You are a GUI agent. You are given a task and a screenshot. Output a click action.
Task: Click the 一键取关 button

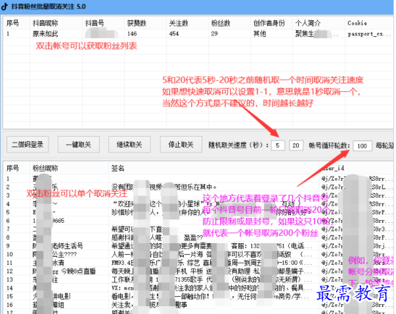[x=79, y=145]
